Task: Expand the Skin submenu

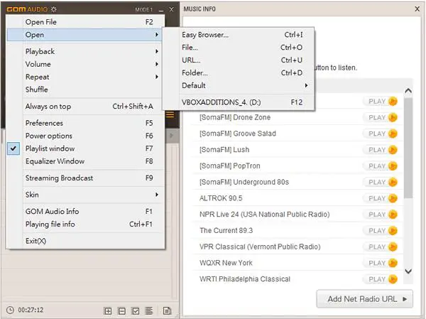Action: 86,195
